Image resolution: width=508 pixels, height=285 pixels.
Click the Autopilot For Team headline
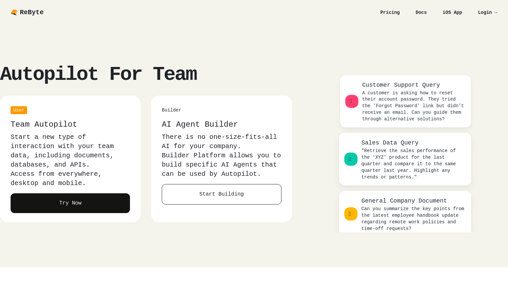99,74
